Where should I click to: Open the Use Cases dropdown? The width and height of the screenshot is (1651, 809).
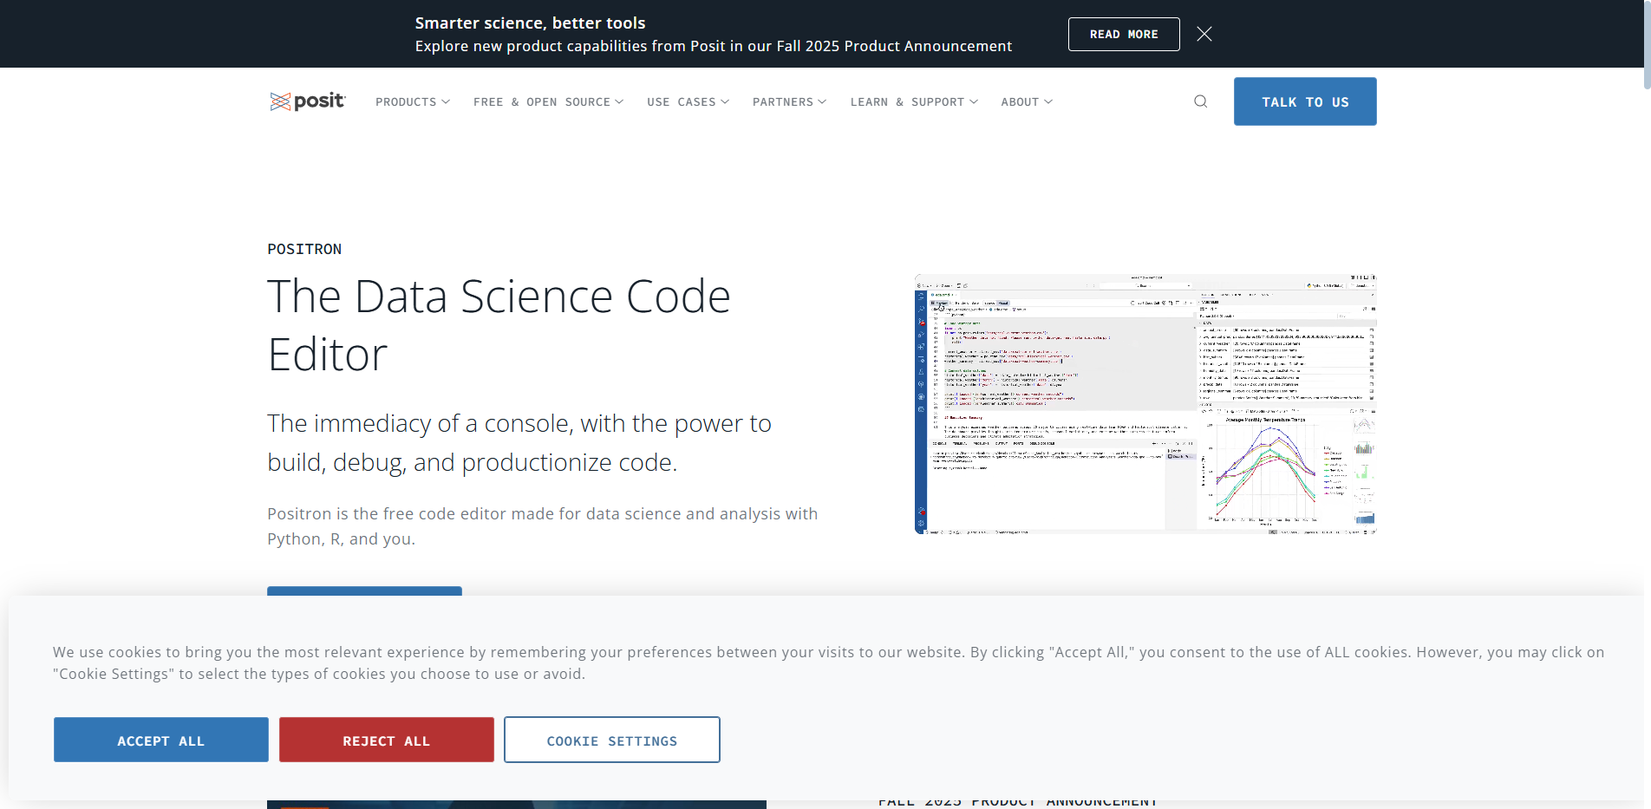tap(688, 102)
